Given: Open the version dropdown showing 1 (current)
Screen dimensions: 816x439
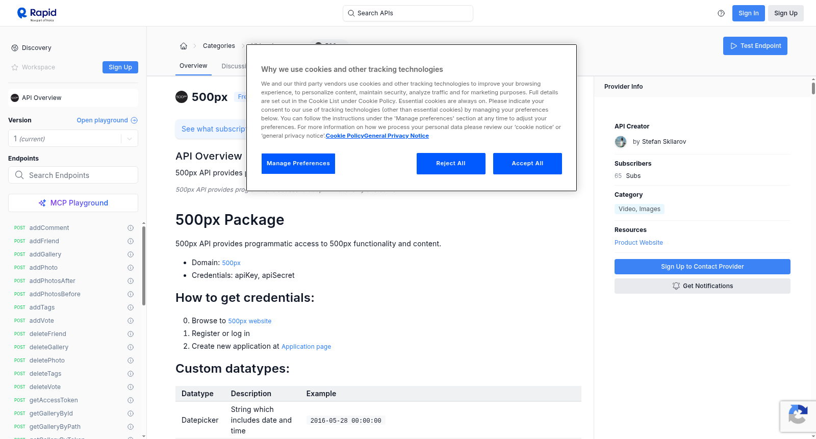Looking at the screenshot, I should [x=73, y=139].
